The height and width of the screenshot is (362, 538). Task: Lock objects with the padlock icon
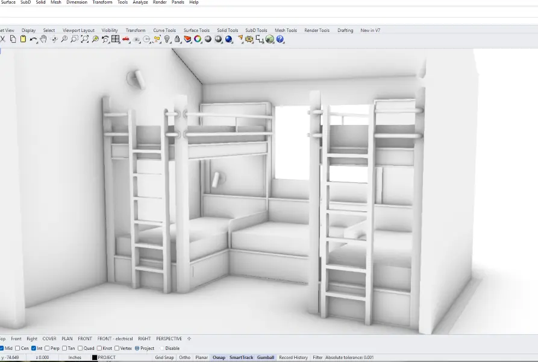(177, 40)
